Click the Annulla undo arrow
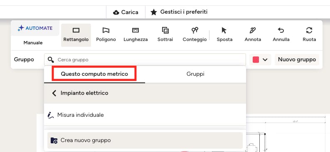Viewport: 330px width, 152px height. coord(281,35)
